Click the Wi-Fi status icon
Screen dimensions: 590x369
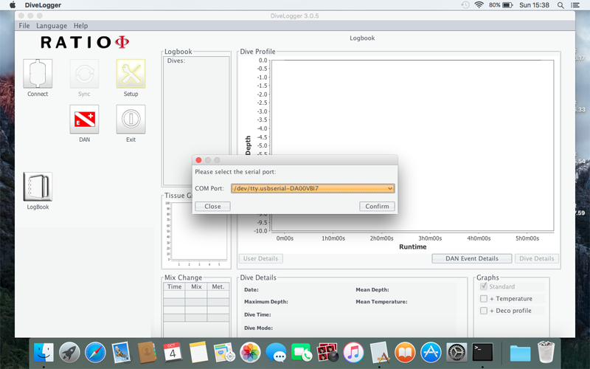[479, 5]
